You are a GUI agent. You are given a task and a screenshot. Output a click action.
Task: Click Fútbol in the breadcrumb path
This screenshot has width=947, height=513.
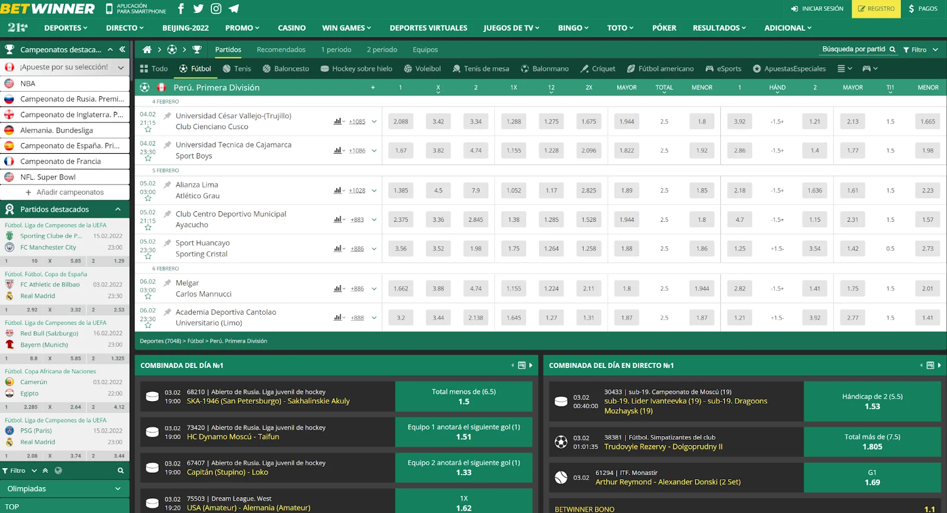click(x=195, y=341)
